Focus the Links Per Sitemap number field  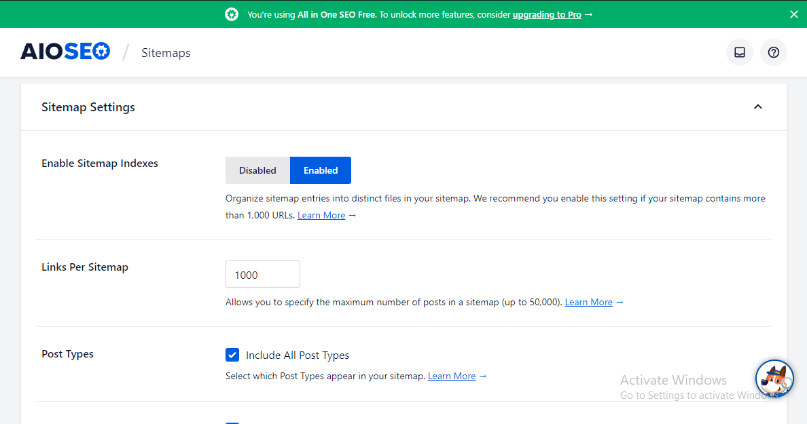(263, 275)
